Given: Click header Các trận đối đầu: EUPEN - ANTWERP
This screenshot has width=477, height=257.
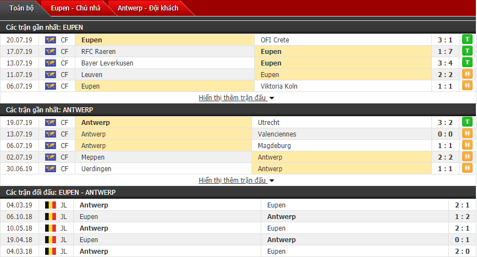Looking at the screenshot, I should pyautogui.click(x=61, y=192).
